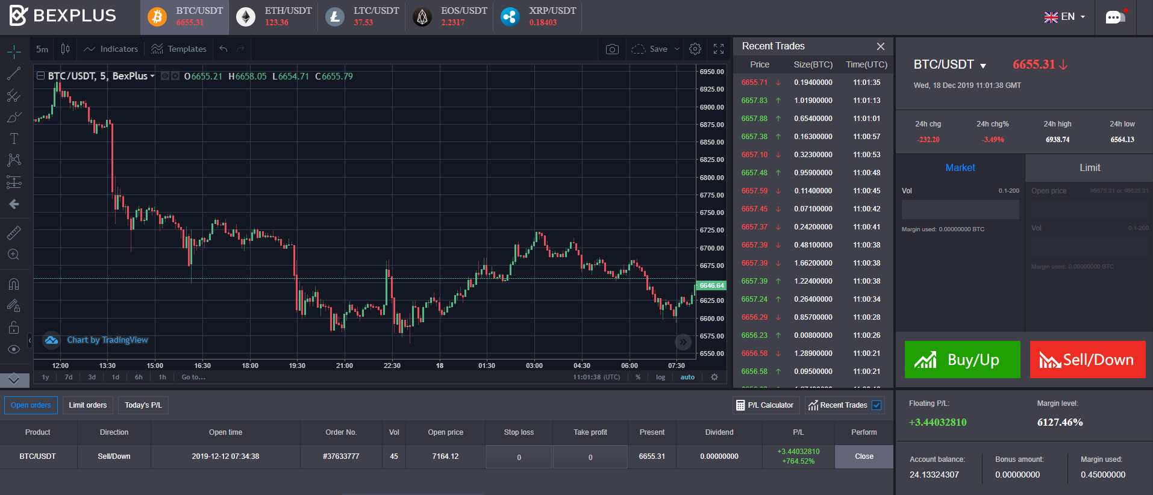Expand the BTC/USDT pair selector
Image resolution: width=1153 pixels, height=495 pixels.
[x=983, y=66]
